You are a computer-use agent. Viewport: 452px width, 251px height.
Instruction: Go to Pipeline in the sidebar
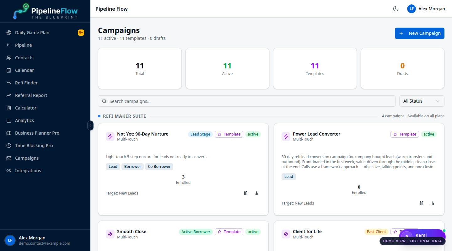[45, 45]
